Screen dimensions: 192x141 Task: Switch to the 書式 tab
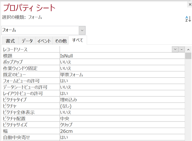[10, 41]
